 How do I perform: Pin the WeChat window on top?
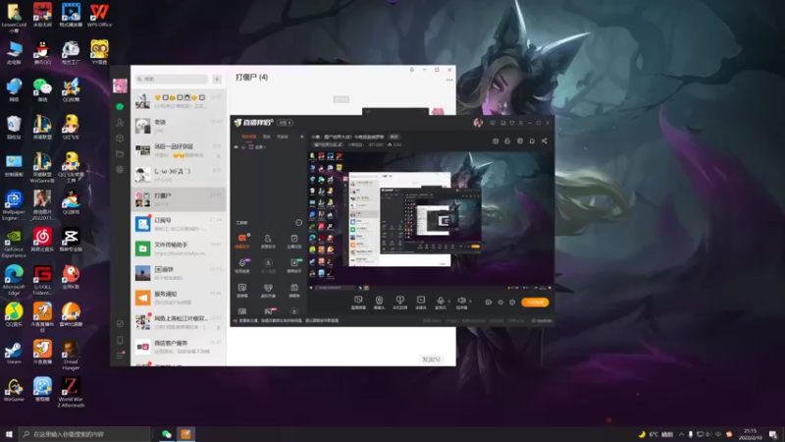coord(411,70)
